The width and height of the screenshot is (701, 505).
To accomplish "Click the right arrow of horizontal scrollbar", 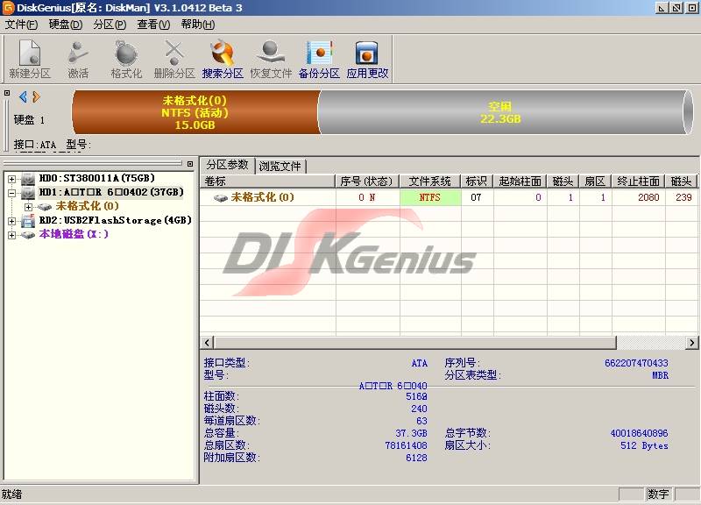I will click(x=691, y=343).
